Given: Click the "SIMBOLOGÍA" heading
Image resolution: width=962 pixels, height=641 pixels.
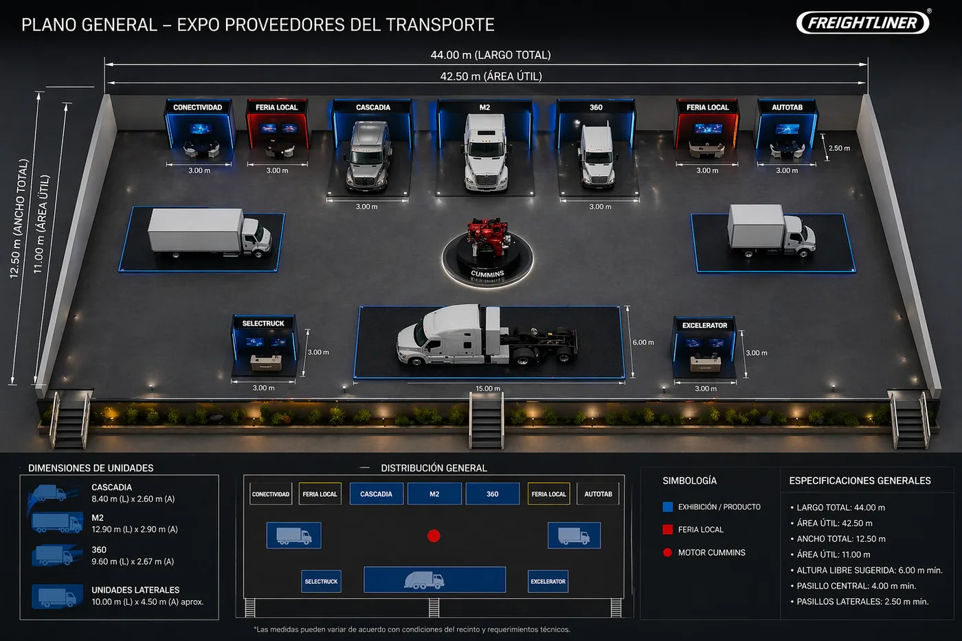Looking at the screenshot, I should click(x=689, y=481).
